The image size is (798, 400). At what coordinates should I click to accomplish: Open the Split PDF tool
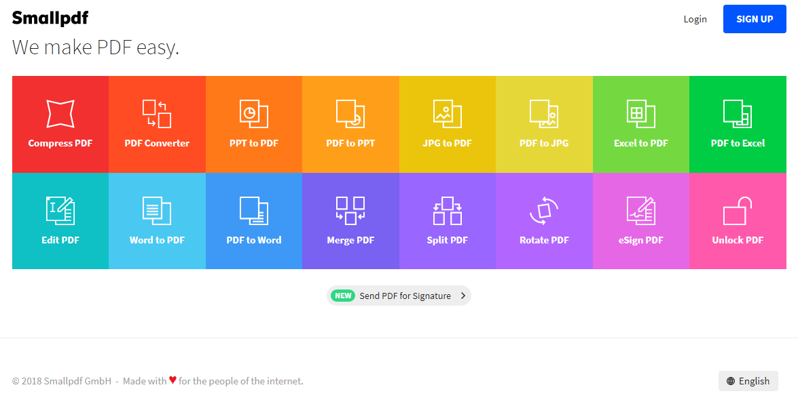click(447, 221)
